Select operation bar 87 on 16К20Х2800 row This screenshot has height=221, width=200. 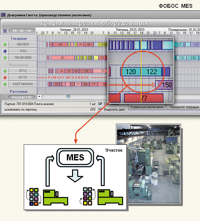tap(63, 58)
